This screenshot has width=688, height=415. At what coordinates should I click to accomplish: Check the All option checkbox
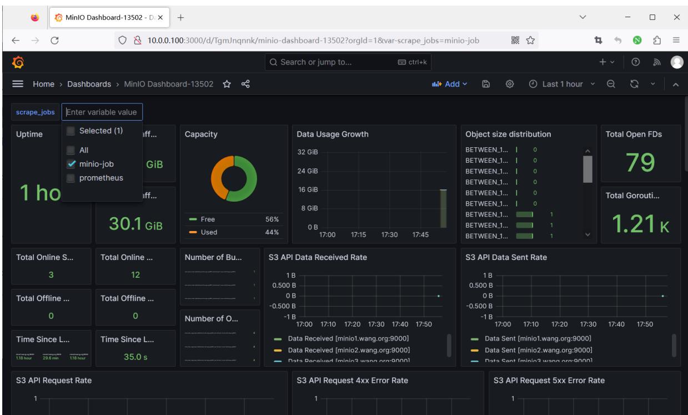71,150
